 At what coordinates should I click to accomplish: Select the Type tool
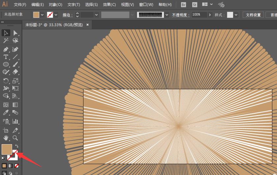(6, 57)
